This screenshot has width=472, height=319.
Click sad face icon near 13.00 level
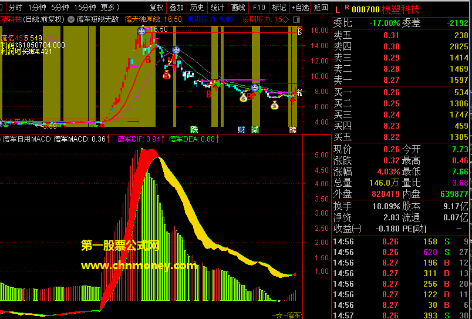pos(176,50)
